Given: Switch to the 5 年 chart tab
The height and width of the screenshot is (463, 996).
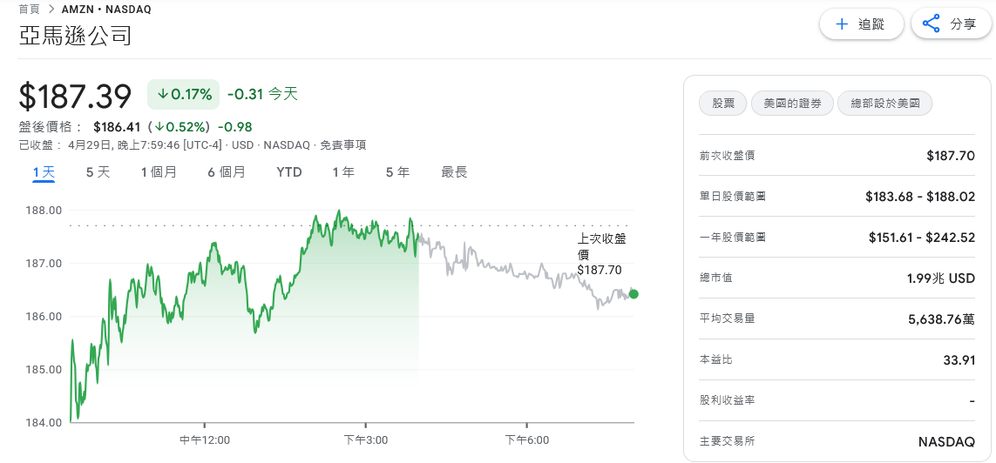Looking at the screenshot, I should click(x=397, y=172).
